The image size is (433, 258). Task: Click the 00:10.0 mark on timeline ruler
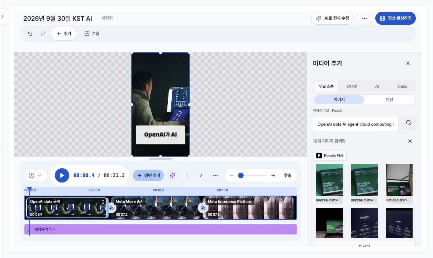click(x=158, y=190)
